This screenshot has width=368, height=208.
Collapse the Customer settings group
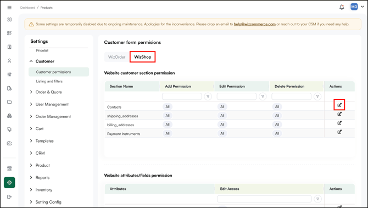tap(31, 61)
